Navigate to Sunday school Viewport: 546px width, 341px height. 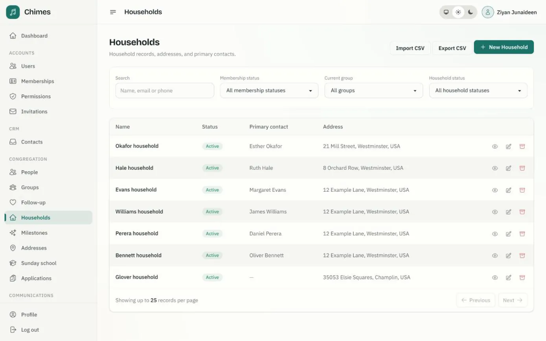[x=48, y=263]
